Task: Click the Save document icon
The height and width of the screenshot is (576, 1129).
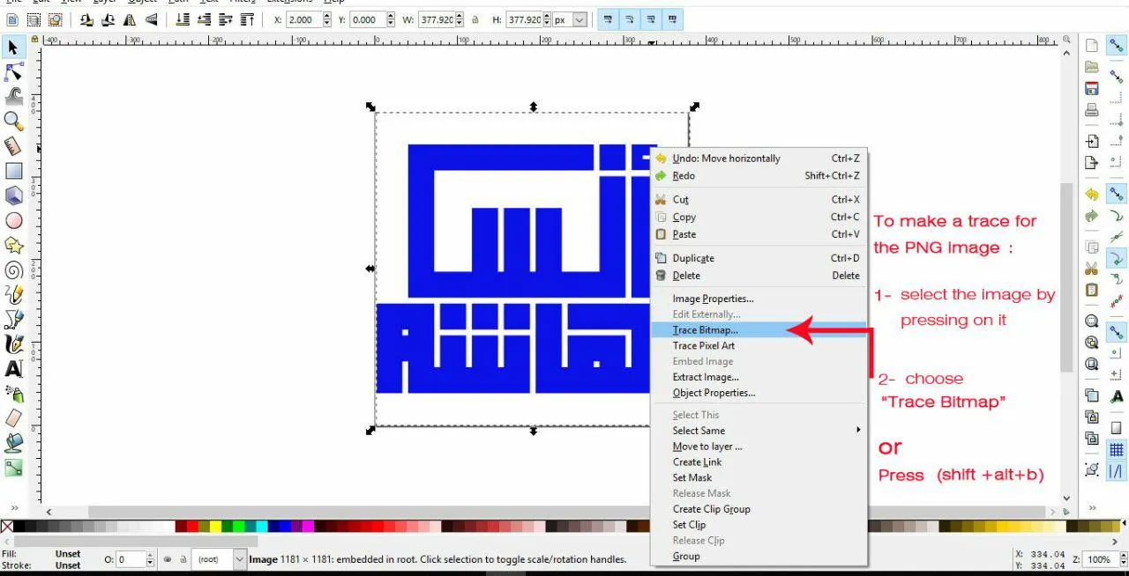Action: click(x=1092, y=88)
